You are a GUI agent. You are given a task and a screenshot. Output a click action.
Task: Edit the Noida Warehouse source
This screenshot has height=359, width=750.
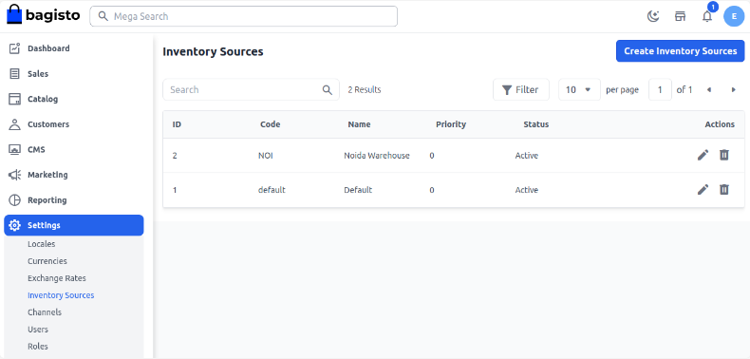(x=703, y=155)
